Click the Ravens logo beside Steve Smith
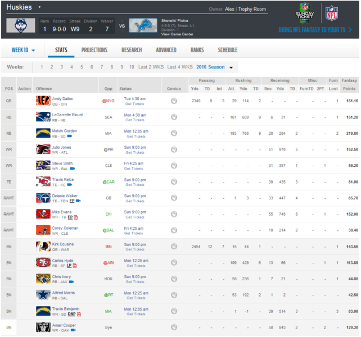The width and height of the screenshot is (361, 337). pyautogui.click(x=43, y=166)
